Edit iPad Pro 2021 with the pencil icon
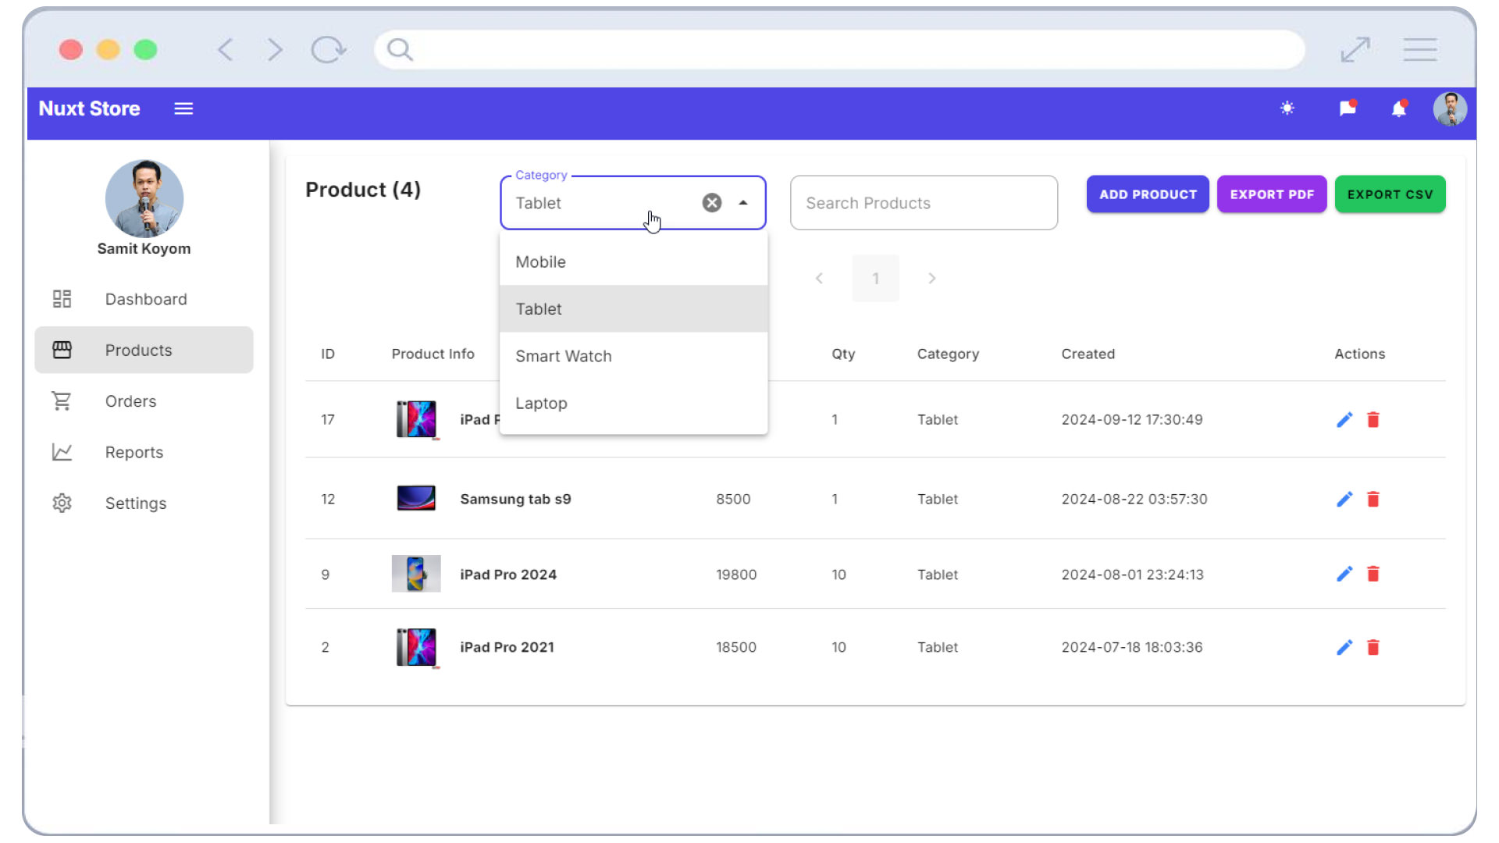Image resolution: width=1499 pixels, height=843 pixels. 1344,648
